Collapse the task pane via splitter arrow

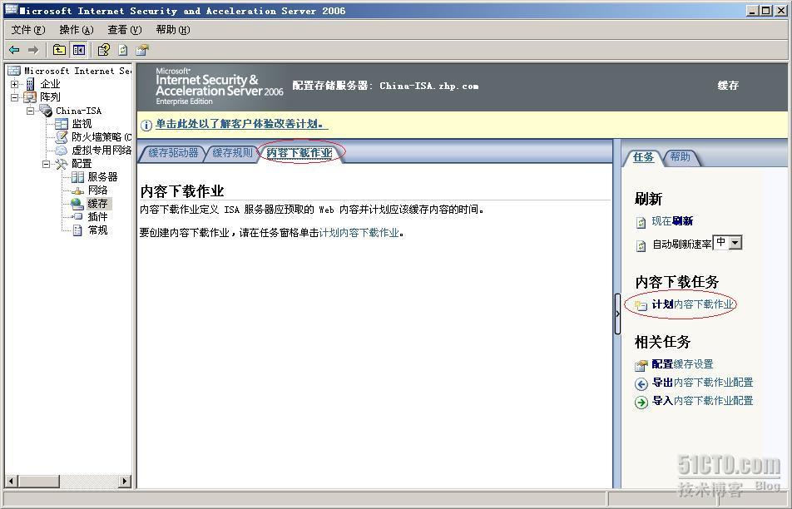pyautogui.click(x=617, y=314)
